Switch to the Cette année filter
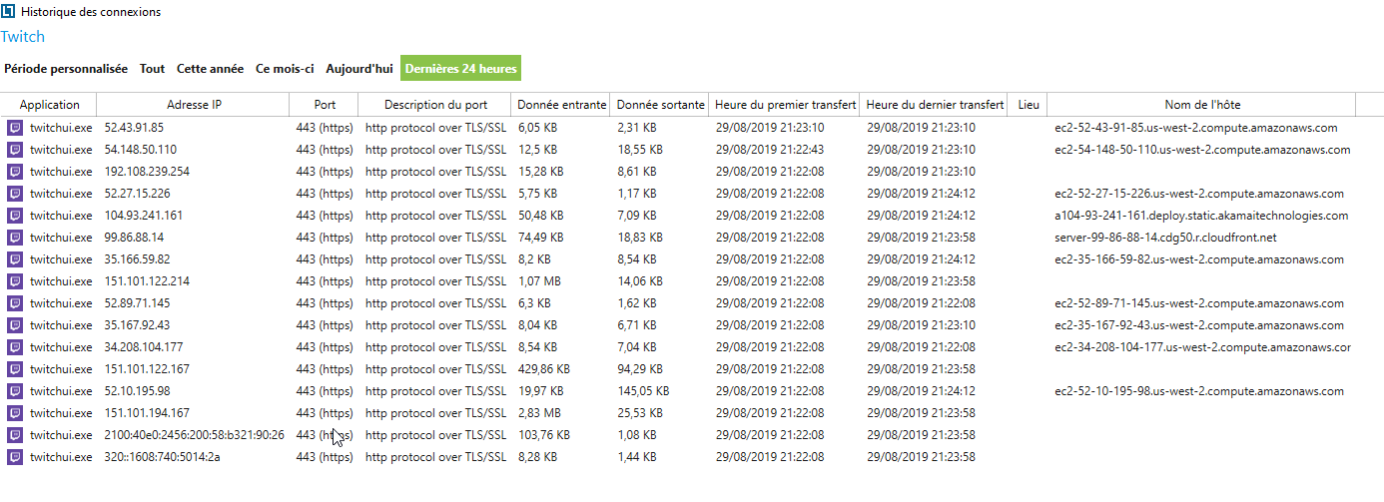 tap(210, 69)
